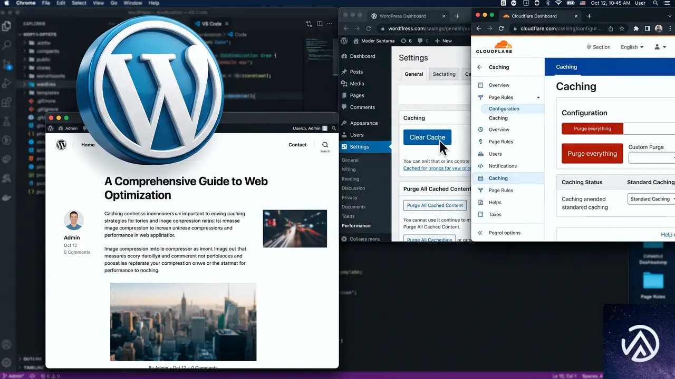Open the Contact link on the blog

(297, 145)
